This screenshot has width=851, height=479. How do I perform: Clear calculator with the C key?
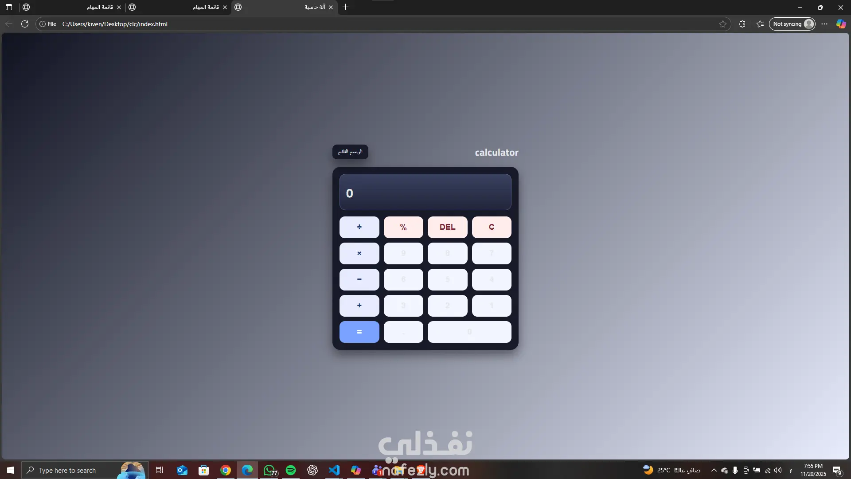click(x=491, y=227)
